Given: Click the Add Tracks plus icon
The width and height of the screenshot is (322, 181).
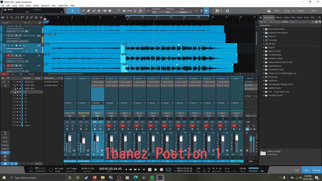Looking at the screenshot, I should [41, 18].
